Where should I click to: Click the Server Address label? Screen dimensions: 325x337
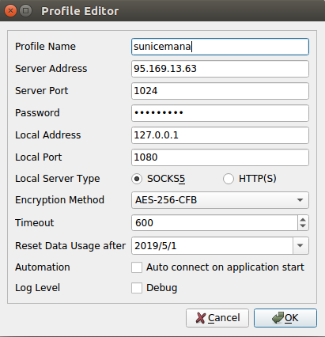pyautogui.click(x=51, y=69)
